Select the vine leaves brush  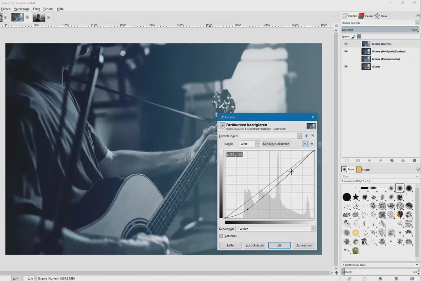[x=347, y=250]
